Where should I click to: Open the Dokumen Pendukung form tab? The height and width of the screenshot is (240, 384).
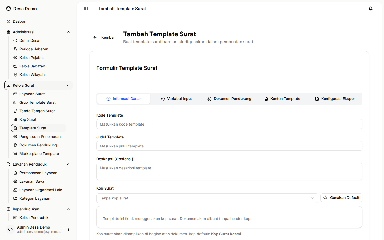point(229,99)
